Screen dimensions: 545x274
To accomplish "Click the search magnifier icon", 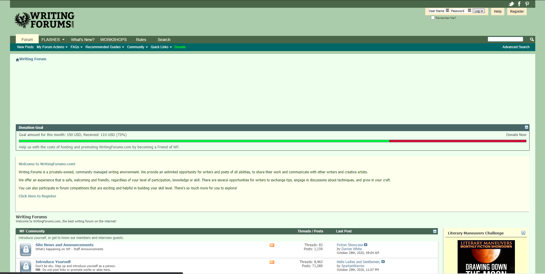I will point(532,39).
